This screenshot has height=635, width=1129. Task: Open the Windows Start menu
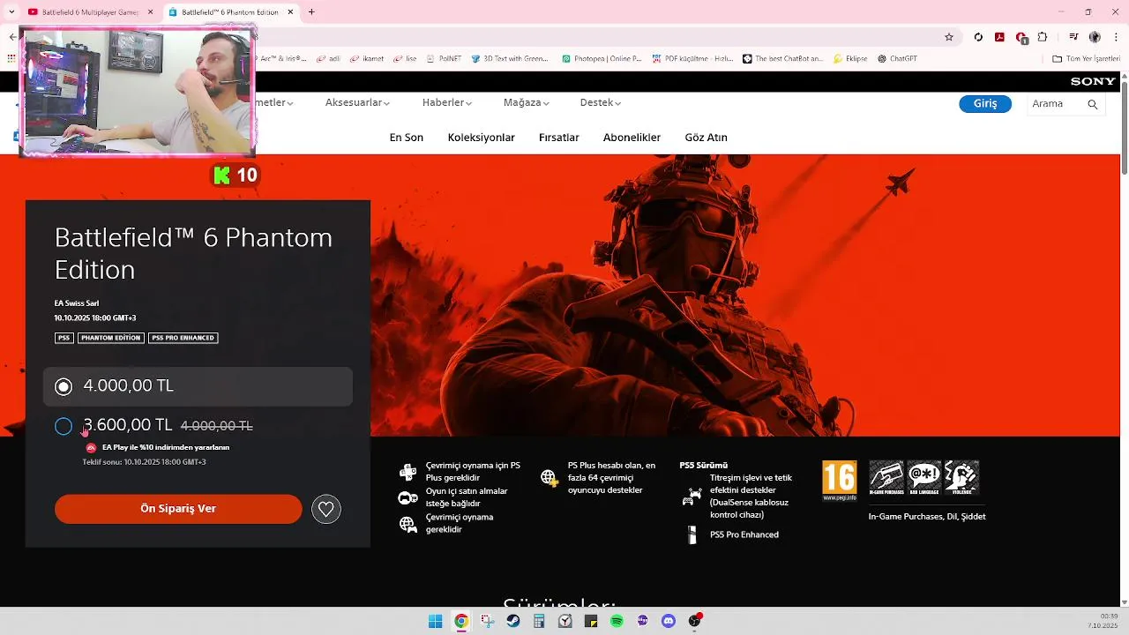(435, 621)
